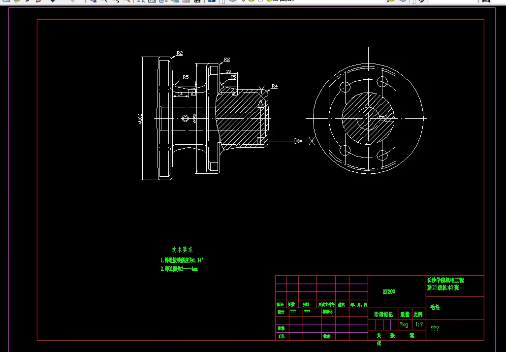Image resolution: width=506 pixels, height=352 pixels.
Task: Click the 毛坯 part name text
Action: (435, 307)
